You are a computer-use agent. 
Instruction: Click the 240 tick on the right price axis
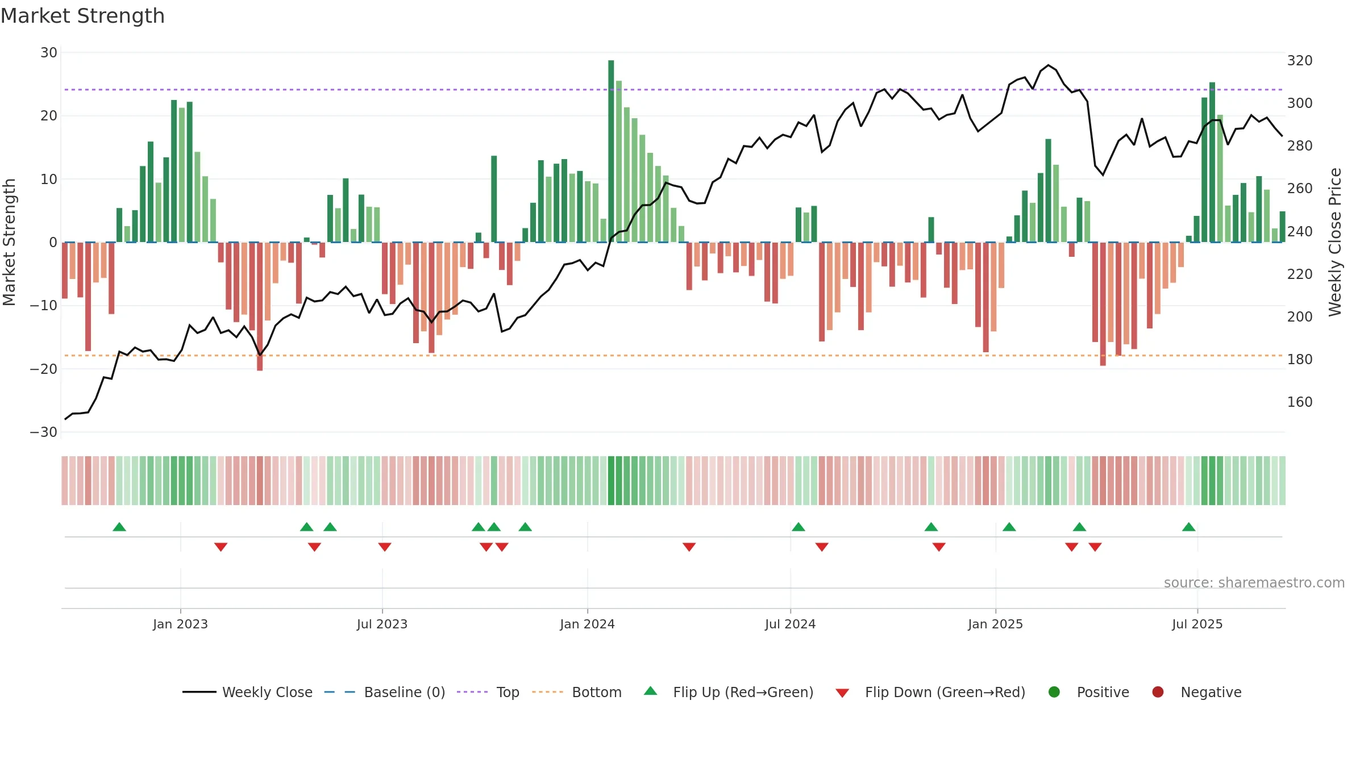1300,232
